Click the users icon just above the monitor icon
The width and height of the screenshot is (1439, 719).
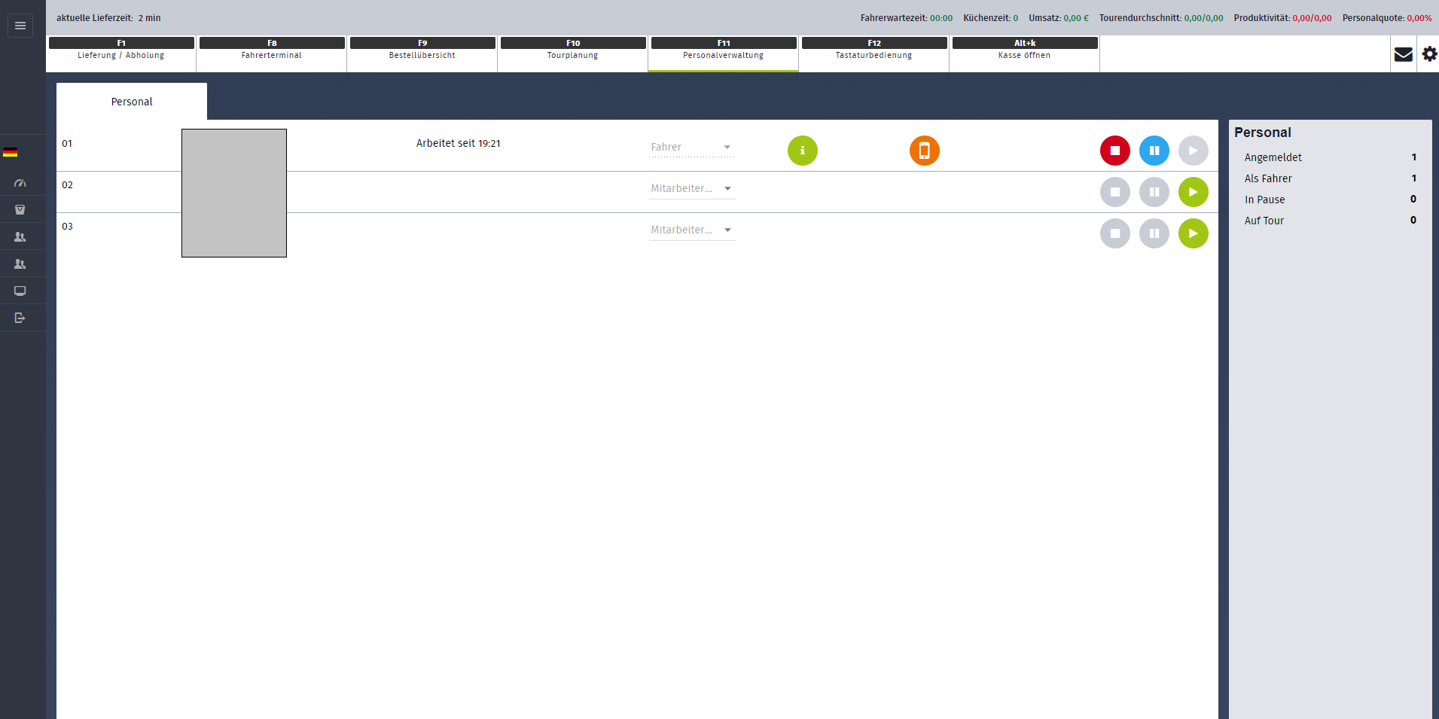pyautogui.click(x=20, y=264)
